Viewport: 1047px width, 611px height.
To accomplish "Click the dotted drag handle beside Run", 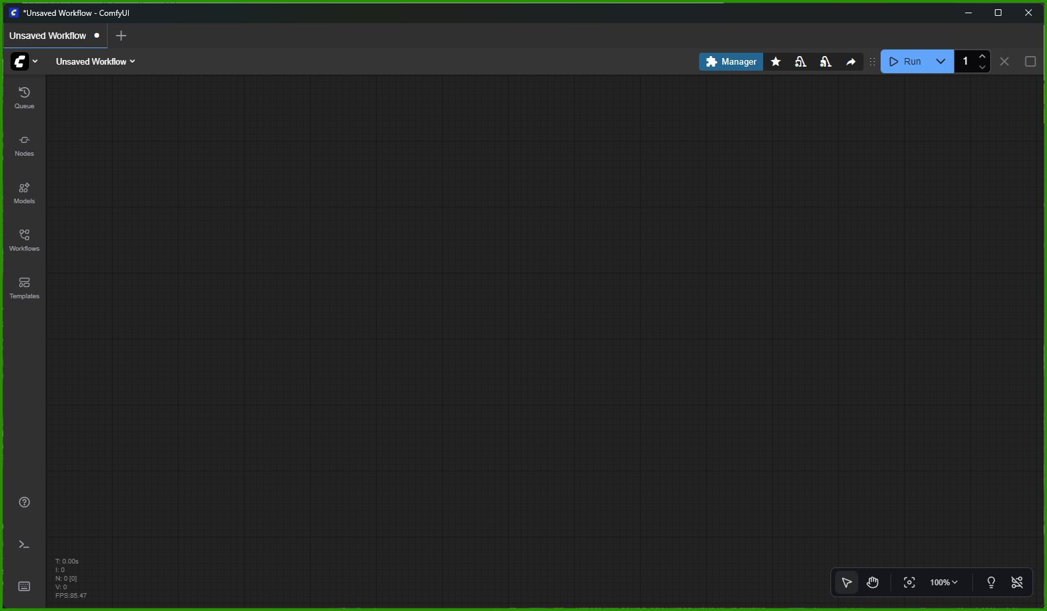I will 872,61.
